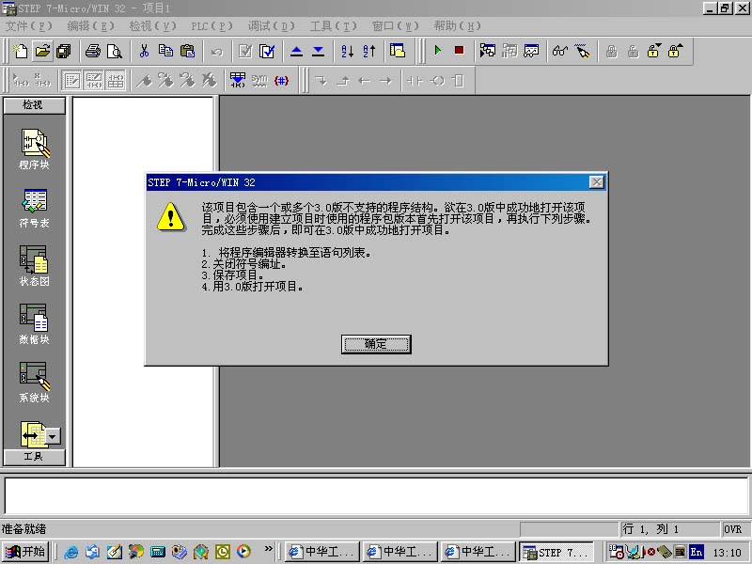Screen dimensions: 752x564
Task: Click the Options toolbar icon beside sort buttons
Action: [398, 51]
